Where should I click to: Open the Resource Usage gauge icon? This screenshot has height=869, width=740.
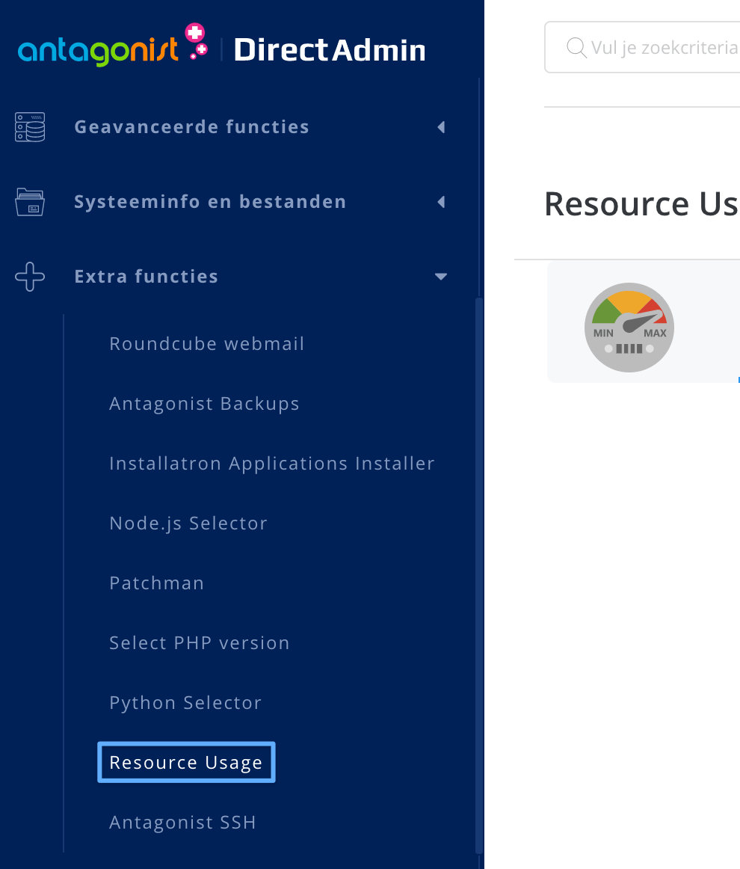click(629, 327)
